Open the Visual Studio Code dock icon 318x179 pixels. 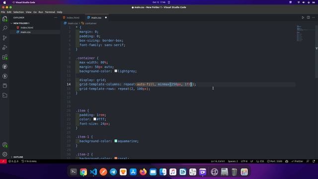[x=93, y=172]
